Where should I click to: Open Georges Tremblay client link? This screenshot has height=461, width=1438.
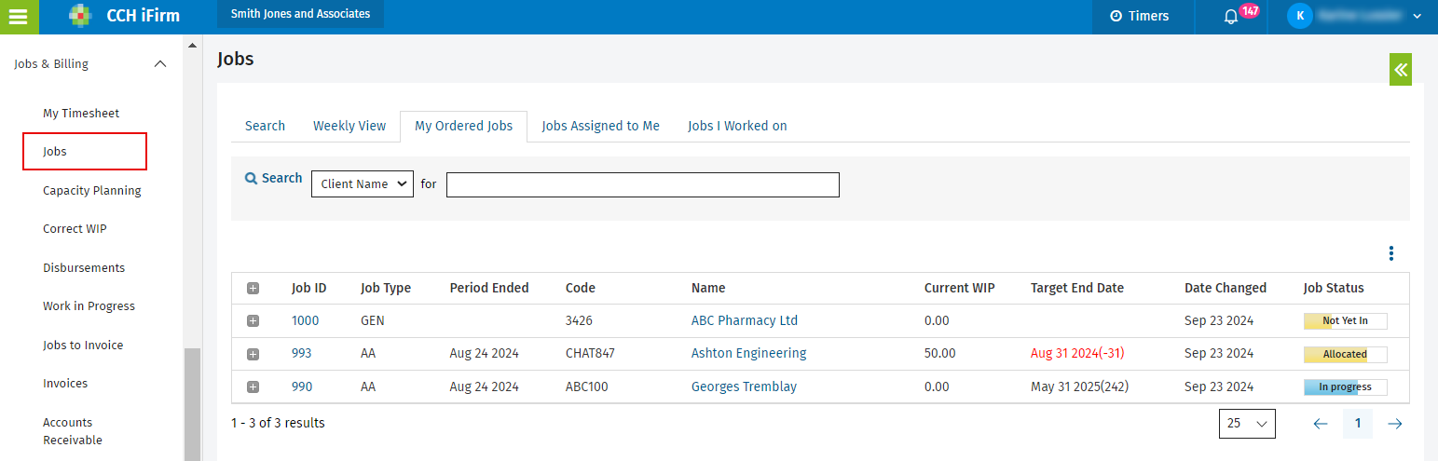tap(744, 386)
